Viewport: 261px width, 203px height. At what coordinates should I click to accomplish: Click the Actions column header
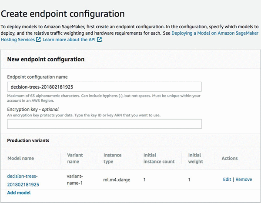[230, 158]
